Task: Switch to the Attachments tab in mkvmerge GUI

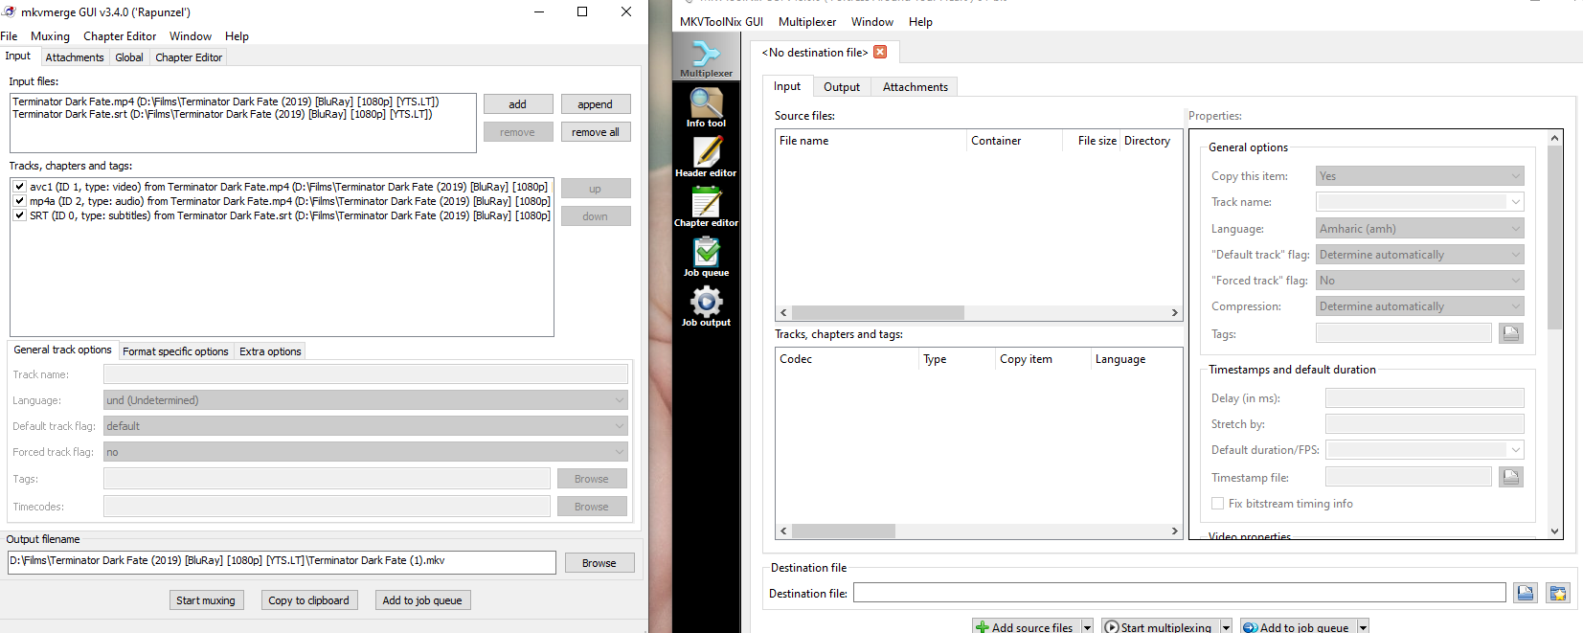Action: pos(75,57)
